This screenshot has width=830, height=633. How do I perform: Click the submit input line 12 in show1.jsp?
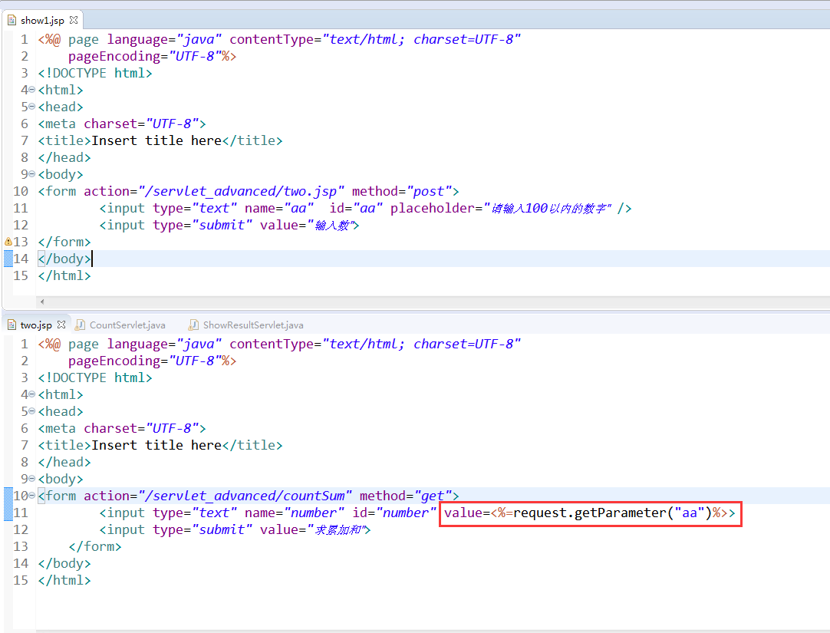pos(229,225)
